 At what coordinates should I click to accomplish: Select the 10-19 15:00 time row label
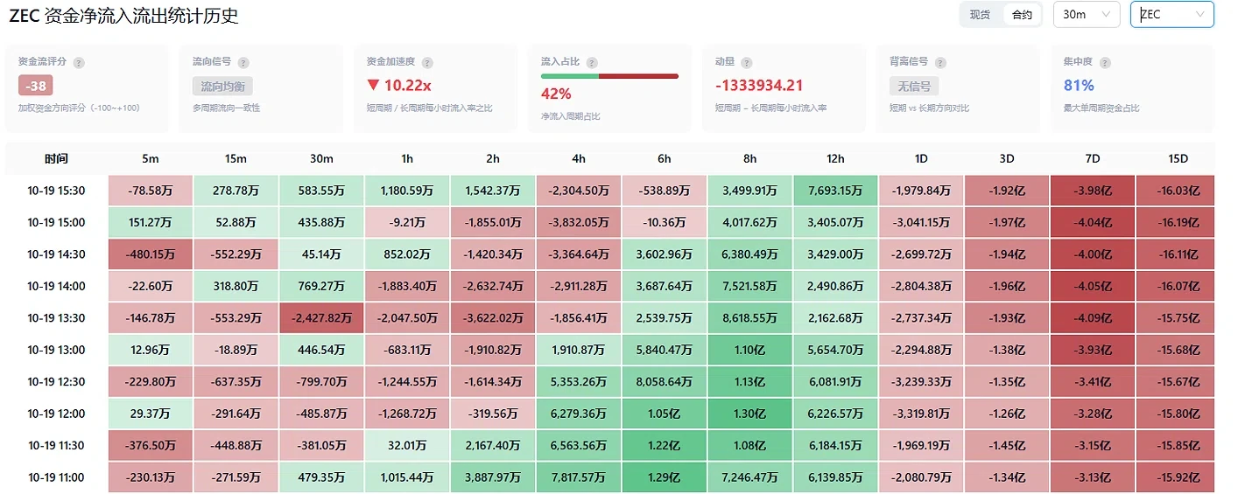56,222
